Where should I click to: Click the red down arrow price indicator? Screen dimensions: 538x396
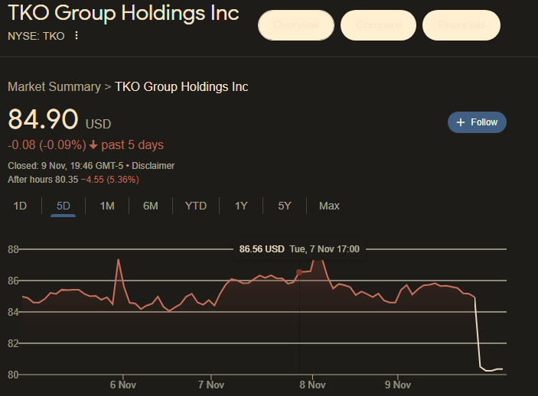click(x=93, y=145)
